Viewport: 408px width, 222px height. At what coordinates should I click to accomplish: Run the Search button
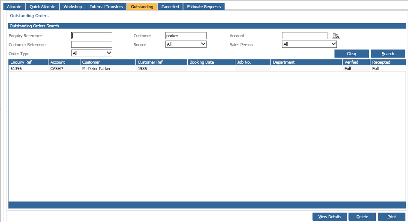(x=388, y=53)
